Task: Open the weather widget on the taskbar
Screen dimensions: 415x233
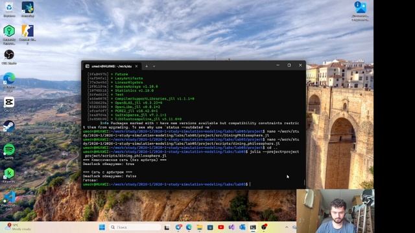Action: tap(19, 227)
